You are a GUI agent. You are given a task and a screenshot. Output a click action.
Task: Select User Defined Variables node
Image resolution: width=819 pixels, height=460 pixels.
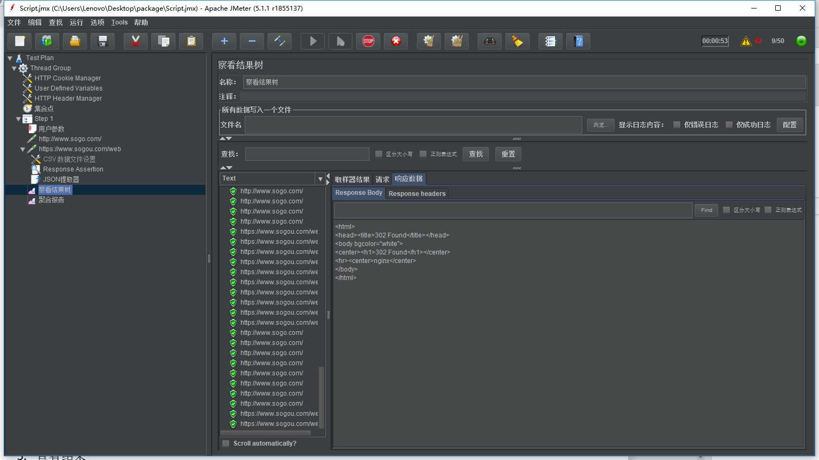tap(68, 88)
